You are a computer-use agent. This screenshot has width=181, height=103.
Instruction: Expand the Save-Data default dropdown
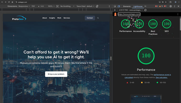85,6
